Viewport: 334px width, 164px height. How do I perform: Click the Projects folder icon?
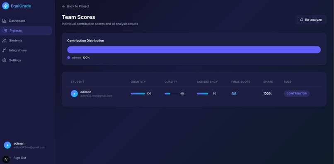tap(5, 31)
